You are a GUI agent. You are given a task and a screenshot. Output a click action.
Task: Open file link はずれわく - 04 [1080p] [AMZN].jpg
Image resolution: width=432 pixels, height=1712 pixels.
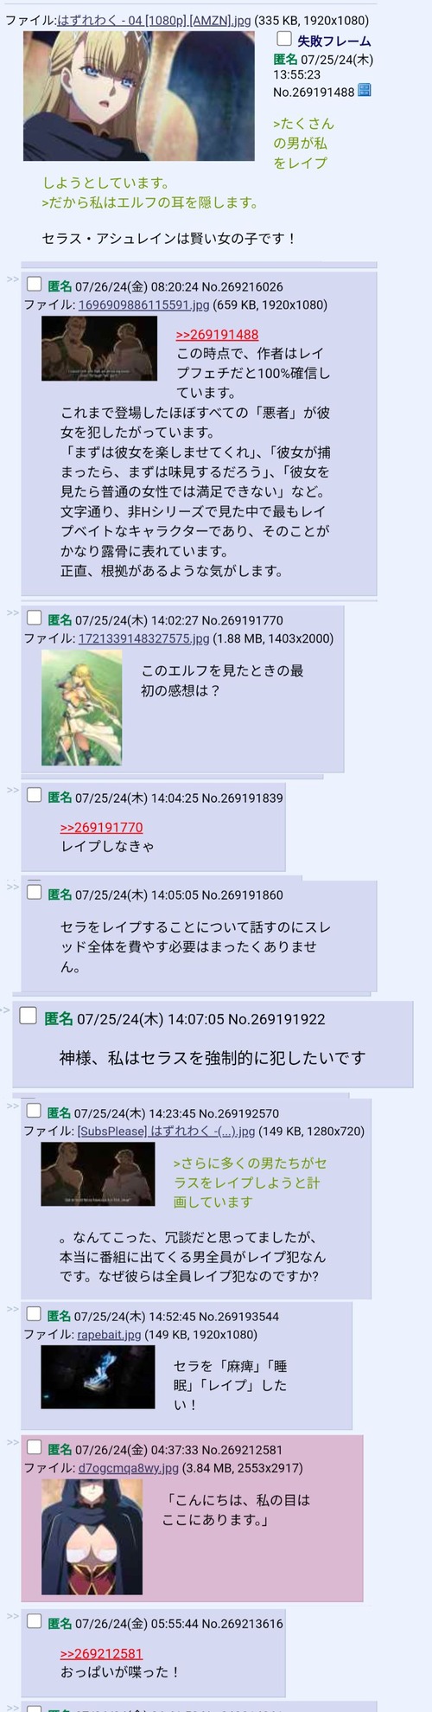(x=154, y=20)
